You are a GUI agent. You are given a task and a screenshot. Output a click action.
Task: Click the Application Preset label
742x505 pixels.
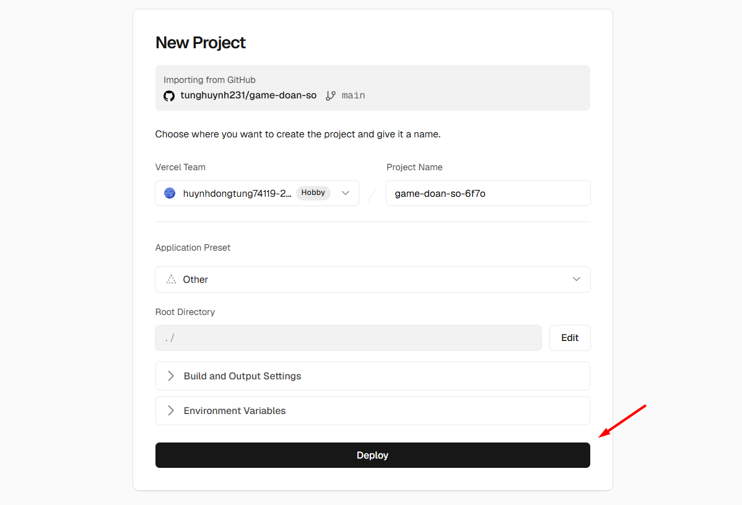[193, 248]
